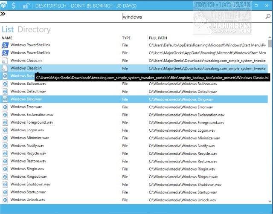This screenshot has width=273, height=214.
Task: Click the results list scrollbar thumb
Action: (270, 43)
